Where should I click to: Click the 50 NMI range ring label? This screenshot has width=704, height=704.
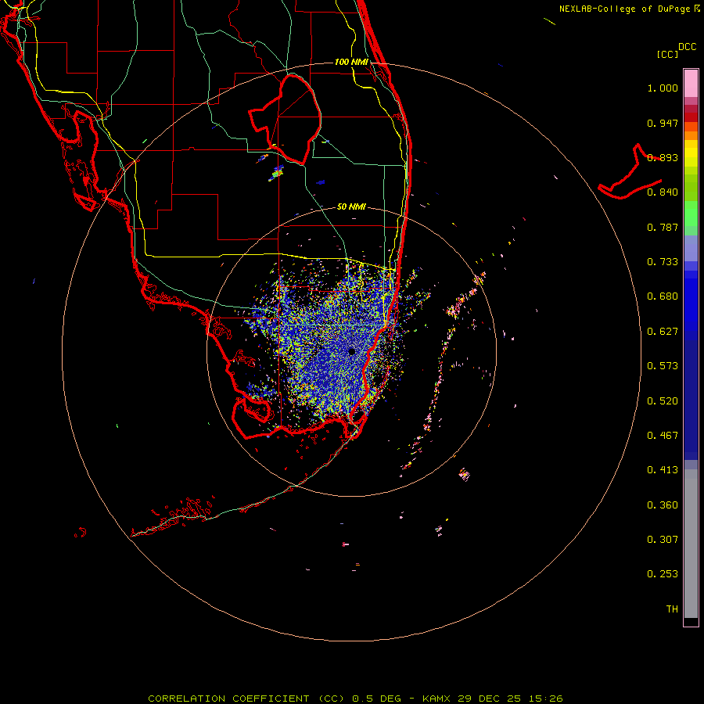pos(351,207)
